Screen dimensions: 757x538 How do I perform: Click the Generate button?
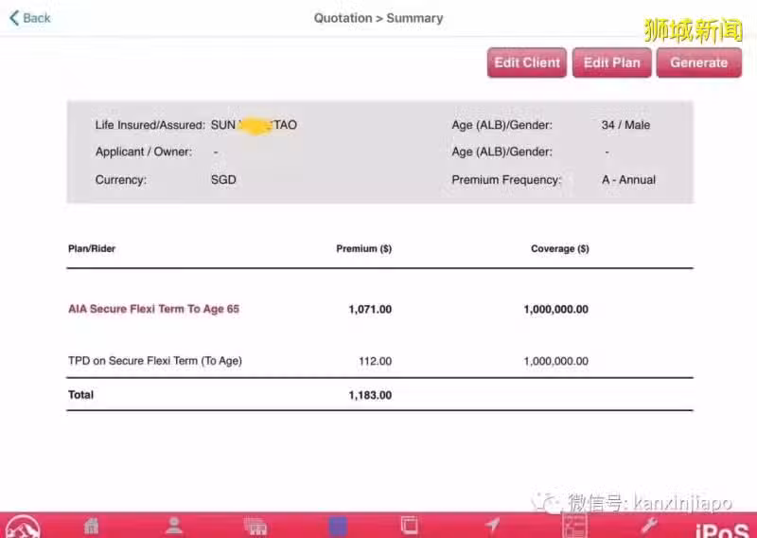[698, 63]
